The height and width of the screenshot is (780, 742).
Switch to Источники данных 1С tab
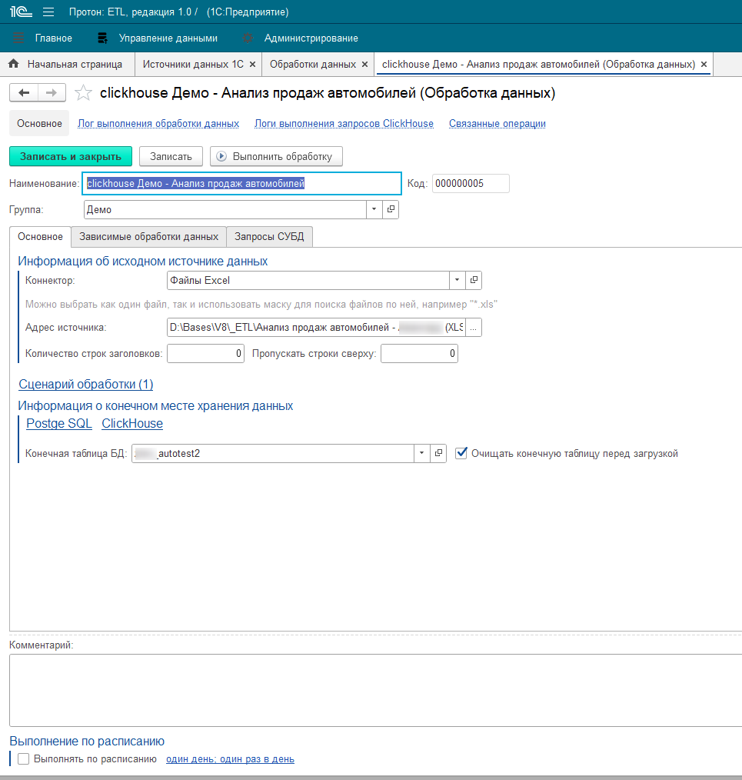click(x=193, y=64)
